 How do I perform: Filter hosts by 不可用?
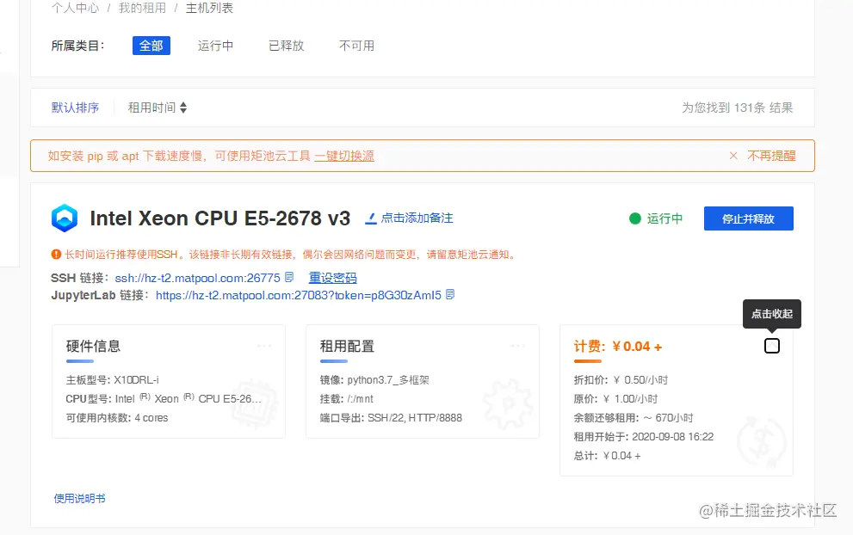[357, 46]
